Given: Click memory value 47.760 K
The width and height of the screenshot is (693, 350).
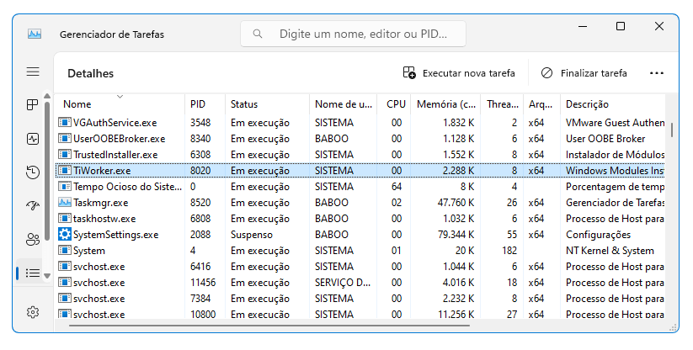Looking at the screenshot, I should tap(456, 203).
